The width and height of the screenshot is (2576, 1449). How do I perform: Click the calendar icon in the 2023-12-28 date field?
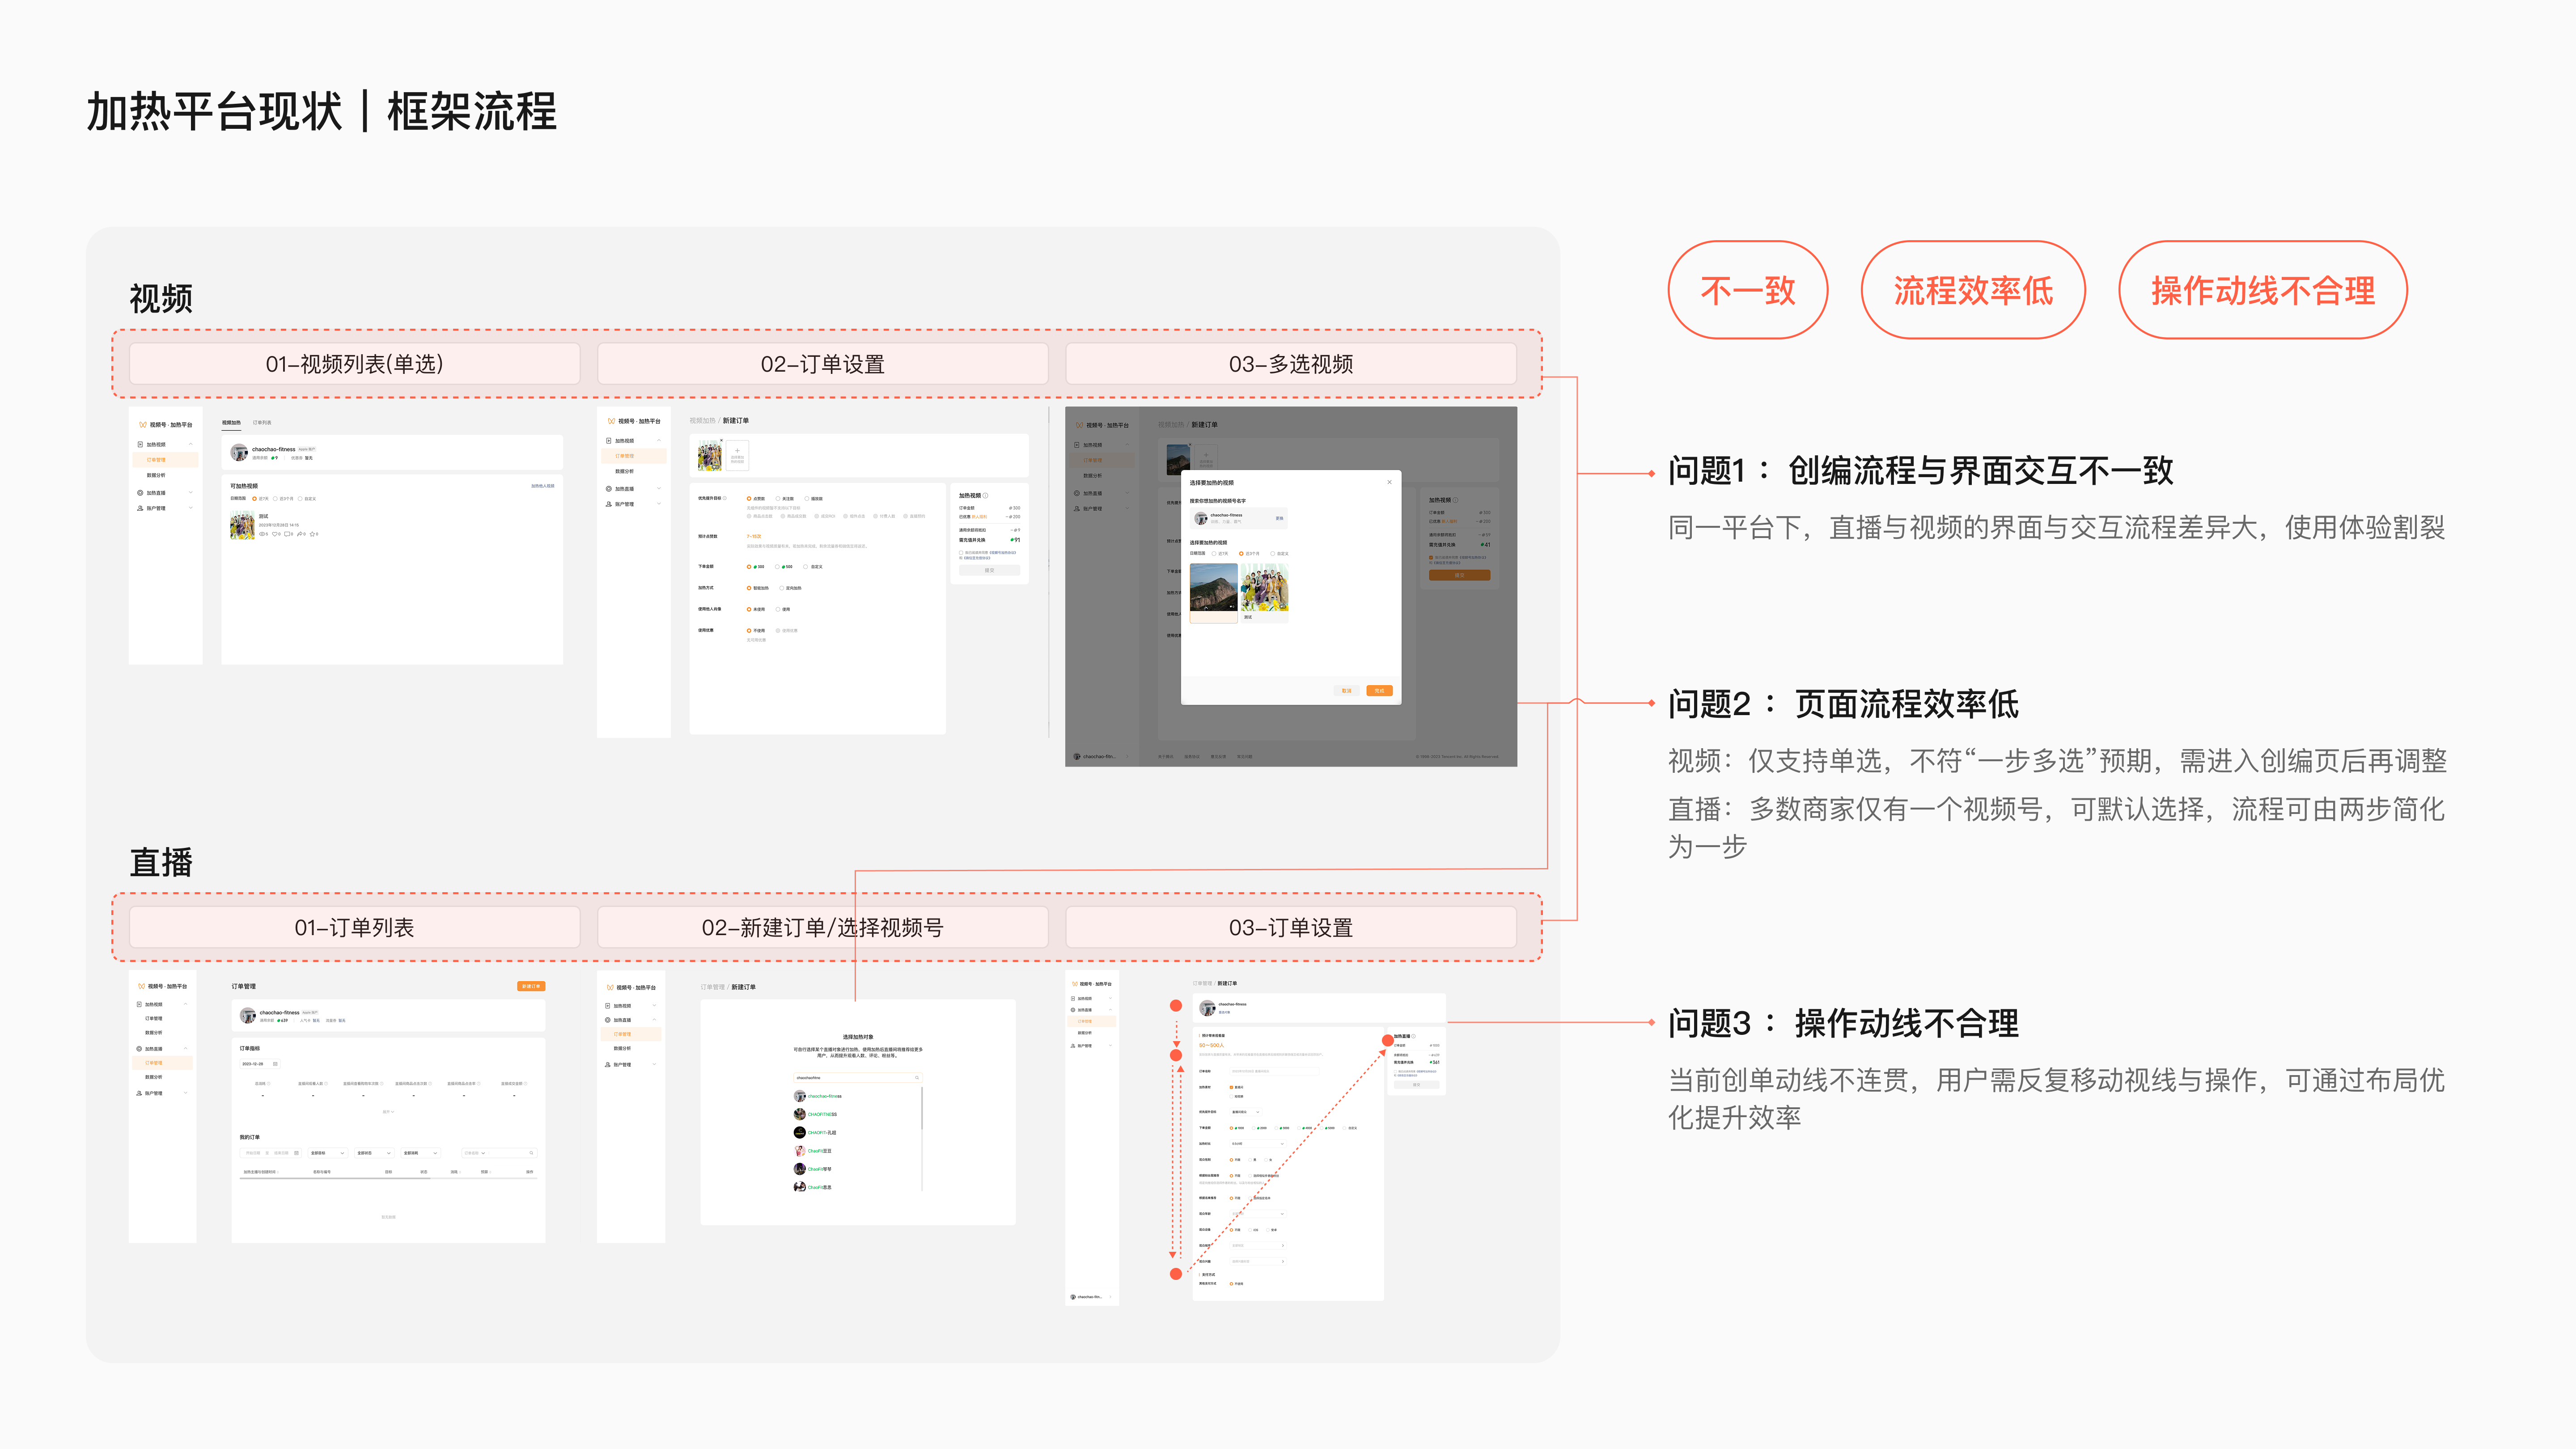(x=275, y=1064)
